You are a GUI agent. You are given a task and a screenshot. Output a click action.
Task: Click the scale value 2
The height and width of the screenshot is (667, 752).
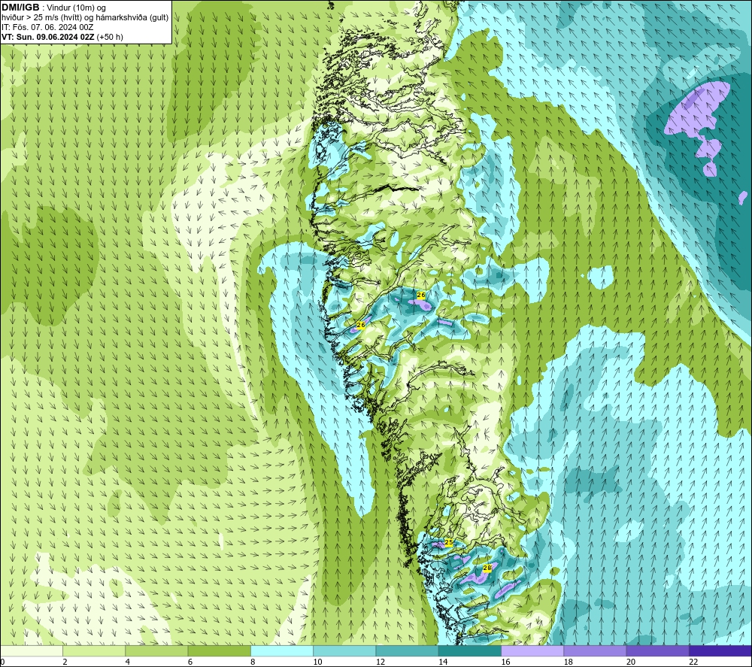(65, 662)
